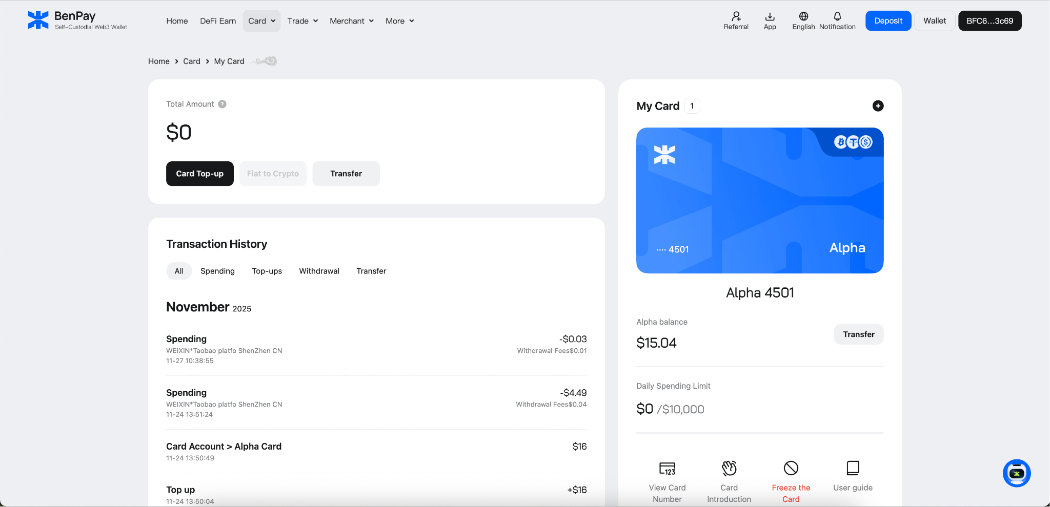Enable the Withdrawal transactions filter

[319, 271]
